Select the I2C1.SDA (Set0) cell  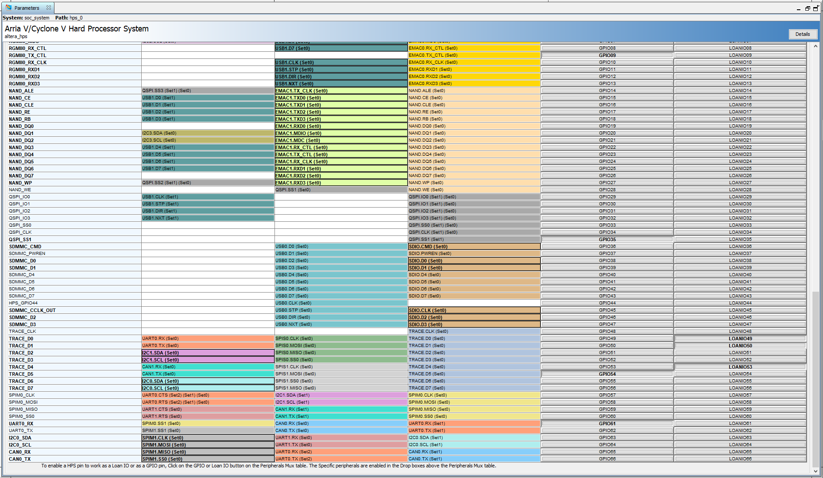coord(207,352)
